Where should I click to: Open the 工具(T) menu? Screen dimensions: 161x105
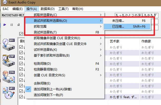click(63, 9)
